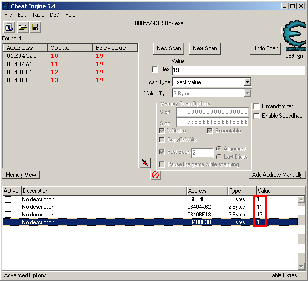Click the Fast Scan alignment value field

tap(202, 153)
